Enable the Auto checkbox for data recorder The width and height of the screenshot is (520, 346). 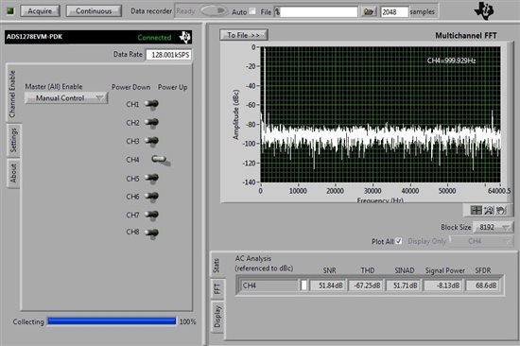pyautogui.click(x=252, y=11)
